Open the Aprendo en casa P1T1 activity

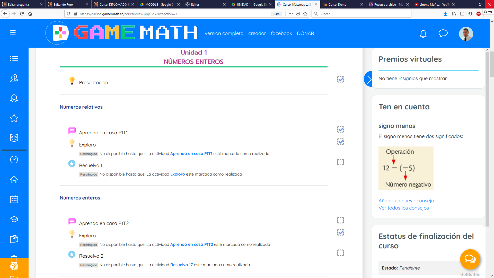[103, 133]
